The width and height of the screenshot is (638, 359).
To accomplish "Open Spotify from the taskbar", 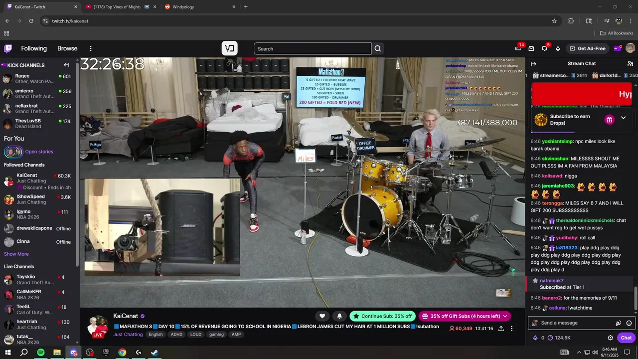I will 41,352.
